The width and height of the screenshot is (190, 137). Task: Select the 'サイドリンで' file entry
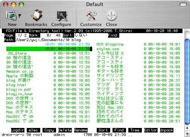pos(138,76)
